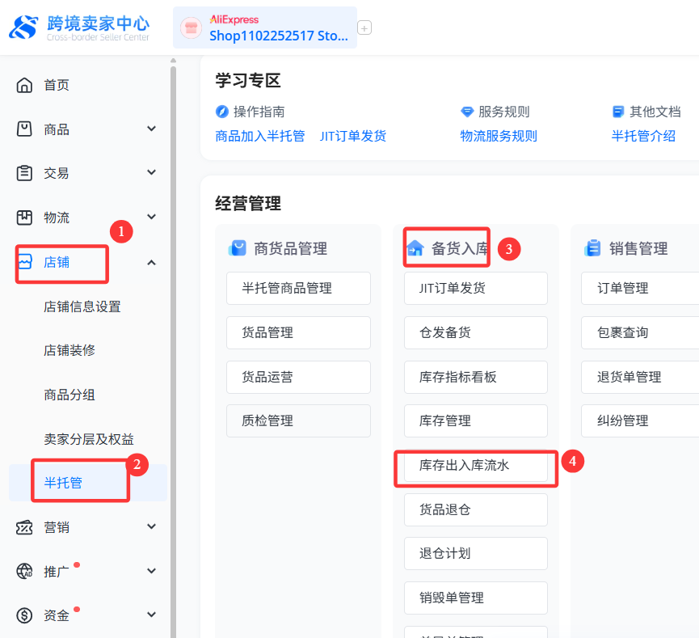Click the 商品 shopping bag icon

25,129
